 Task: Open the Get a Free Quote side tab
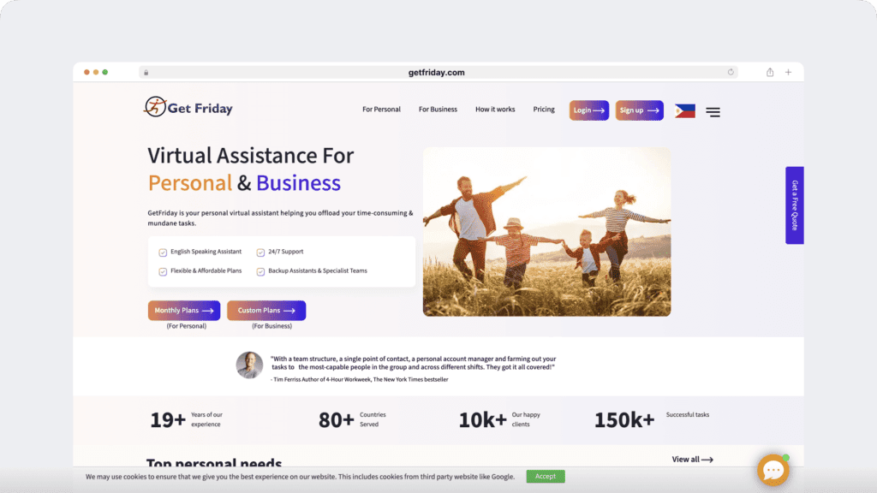[x=794, y=205]
